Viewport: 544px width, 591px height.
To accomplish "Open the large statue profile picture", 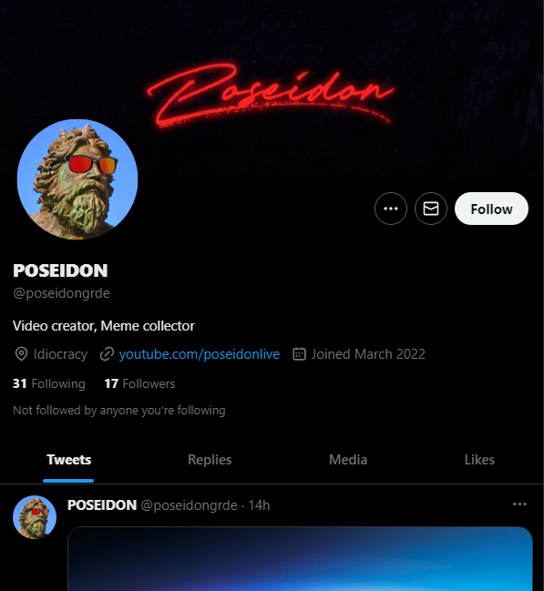I will point(77,179).
